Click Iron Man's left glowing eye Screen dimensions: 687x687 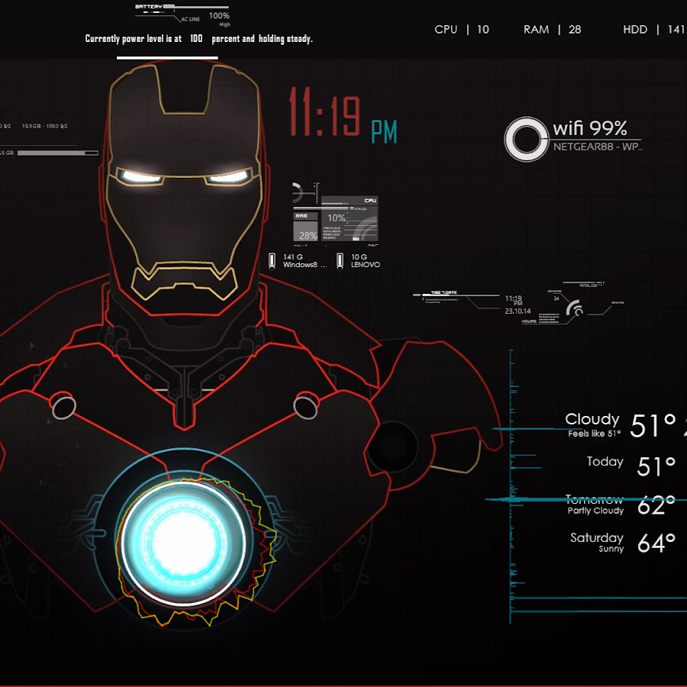pyautogui.click(x=142, y=176)
